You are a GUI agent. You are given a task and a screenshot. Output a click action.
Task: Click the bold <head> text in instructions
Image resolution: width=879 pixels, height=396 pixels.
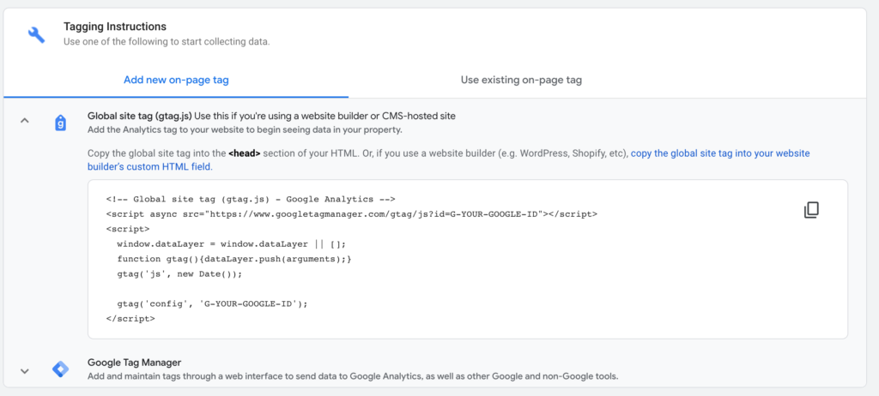click(x=245, y=153)
